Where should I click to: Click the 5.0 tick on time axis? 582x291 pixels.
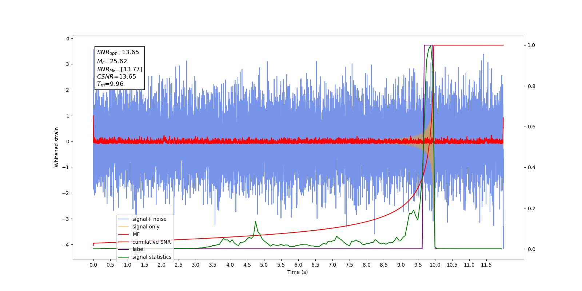point(264,265)
